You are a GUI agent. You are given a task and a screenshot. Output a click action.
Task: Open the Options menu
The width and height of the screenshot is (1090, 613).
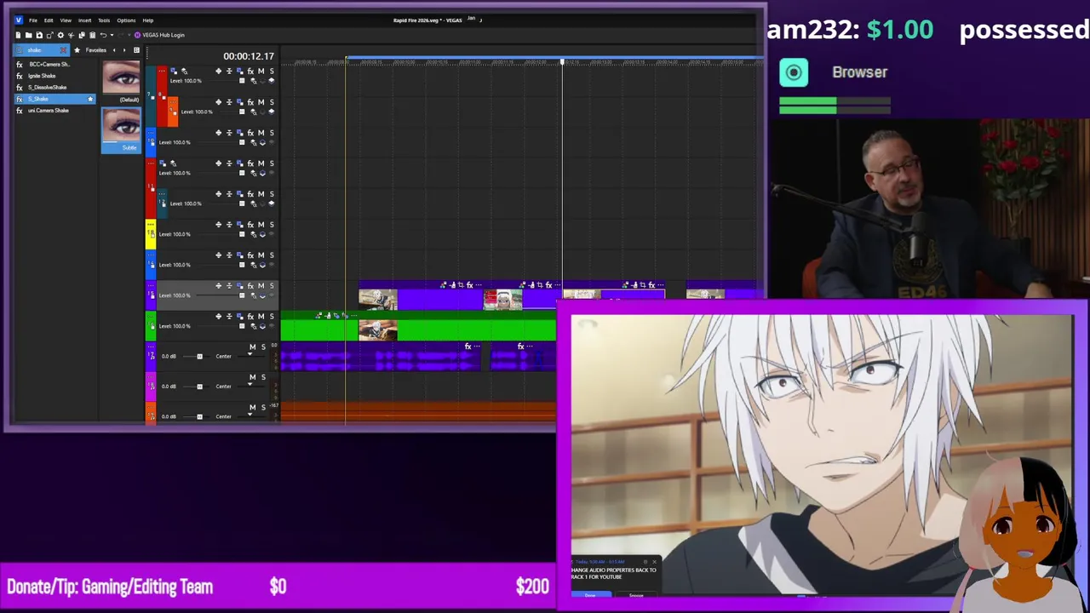tap(126, 20)
